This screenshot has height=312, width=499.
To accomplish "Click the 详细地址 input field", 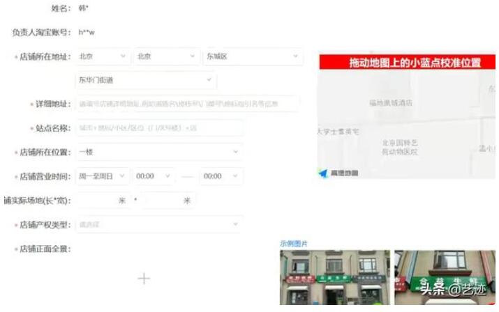I will pos(187,104).
